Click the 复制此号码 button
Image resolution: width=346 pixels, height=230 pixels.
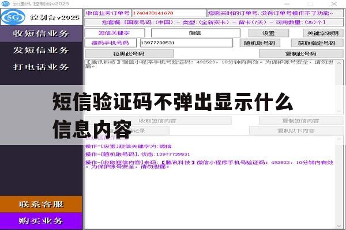[x=301, y=53]
